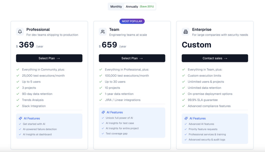Click sparkle icon in Enterprise AI Features
This screenshot has height=152, width=265.
click(186, 118)
